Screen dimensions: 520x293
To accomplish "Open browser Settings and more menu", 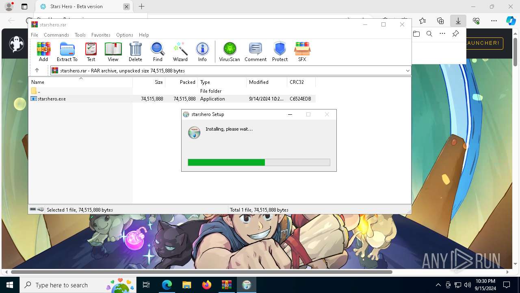I will coord(494,21).
